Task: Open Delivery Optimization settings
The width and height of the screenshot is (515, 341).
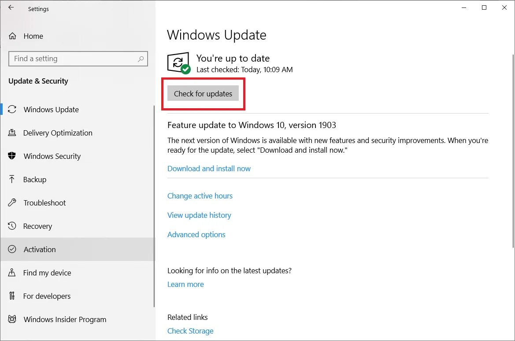Action: (78, 133)
